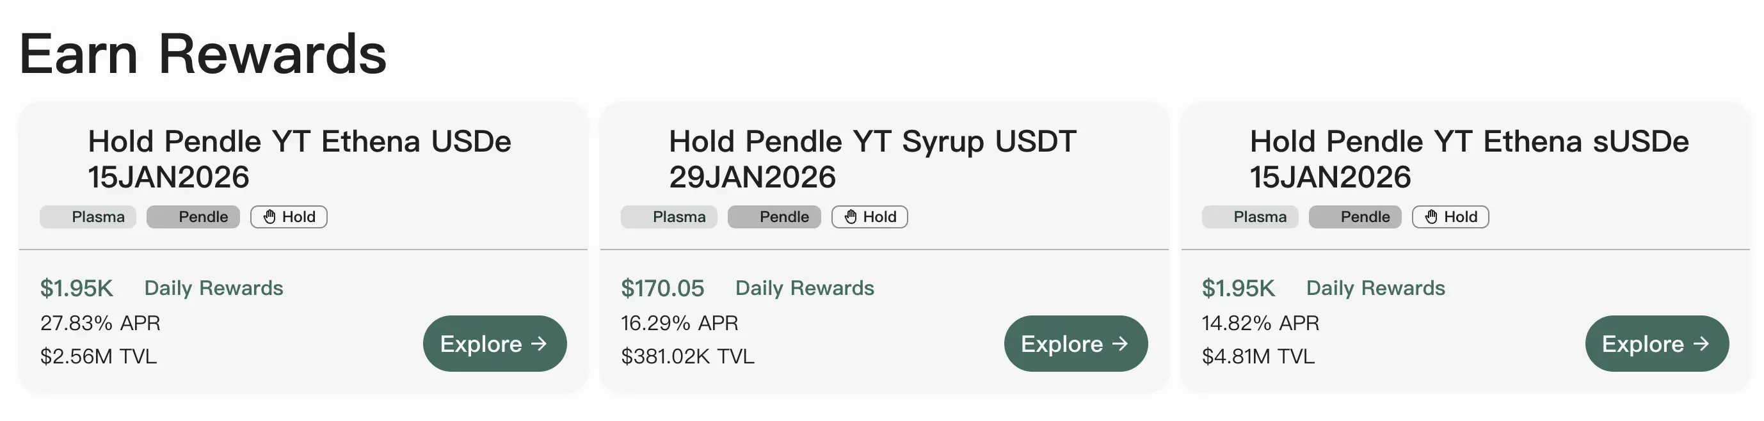Image resolution: width=1764 pixels, height=421 pixels.
Task: Select the Plasma tag on the Ethena USDe card
Action: [x=88, y=217]
